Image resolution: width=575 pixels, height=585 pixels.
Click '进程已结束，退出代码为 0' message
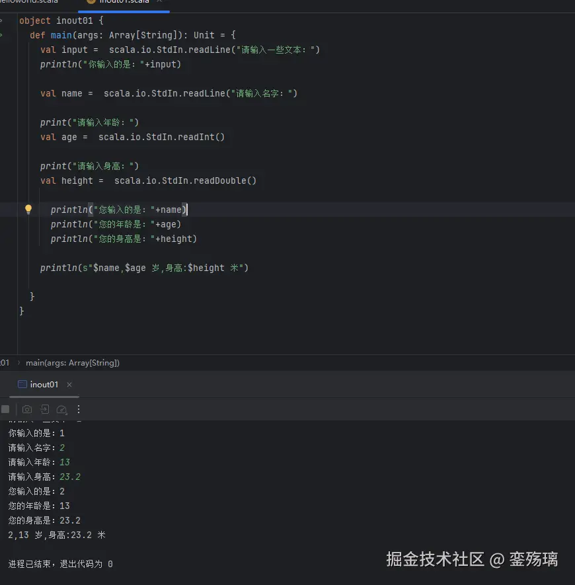(60, 564)
